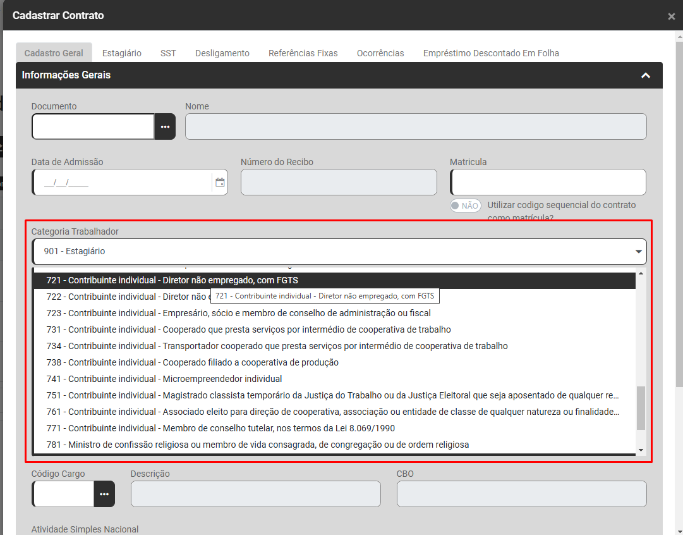The width and height of the screenshot is (683, 535).
Task: Open the Referências Fixas tab
Action: tap(303, 53)
